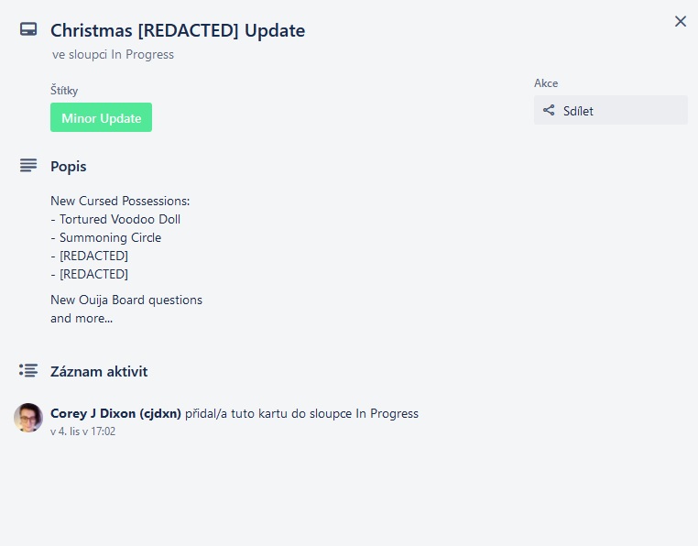The height and width of the screenshot is (546, 698).
Task: Click the share icon in Akce section
Action: (x=549, y=111)
